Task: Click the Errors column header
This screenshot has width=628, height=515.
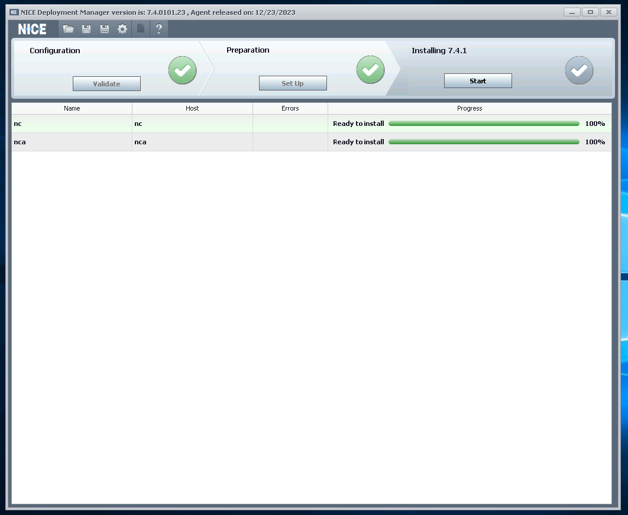Action: point(290,108)
